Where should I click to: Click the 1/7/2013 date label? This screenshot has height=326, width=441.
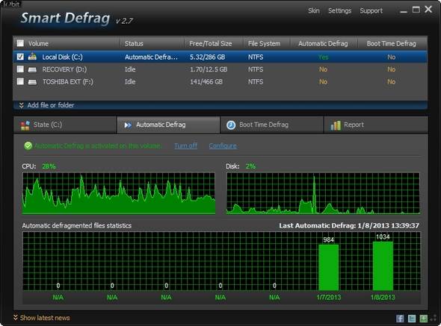[x=328, y=297]
